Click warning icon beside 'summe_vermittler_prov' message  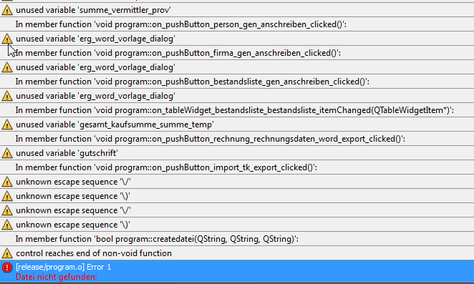pyautogui.click(x=7, y=10)
